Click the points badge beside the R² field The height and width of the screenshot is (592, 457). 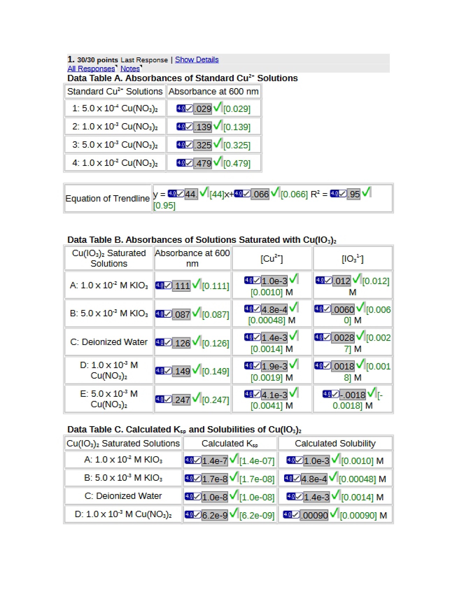click(x=338, y=193)
